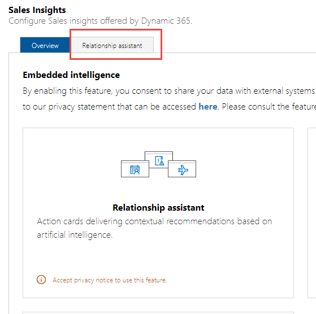Screen dimensions: 316x314
Task: Click the "artificial intelligence." line in card
Action: [75, 235]
